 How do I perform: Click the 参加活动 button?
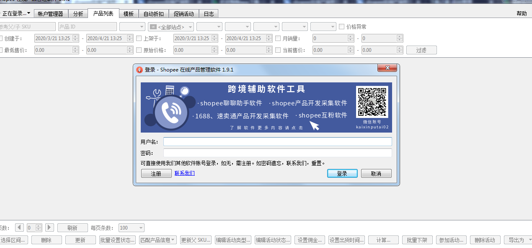click(451, 240)
